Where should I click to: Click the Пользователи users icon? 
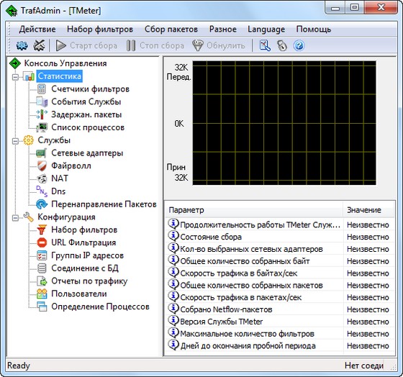tap(42, 294)
